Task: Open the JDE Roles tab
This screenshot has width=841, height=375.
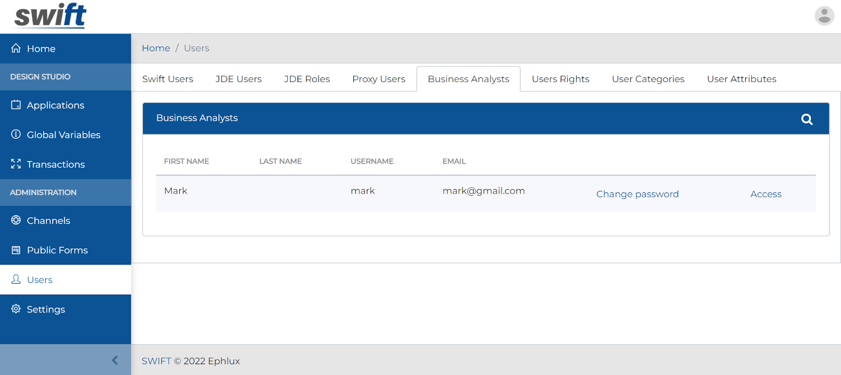Action: (x=307, y=79)
